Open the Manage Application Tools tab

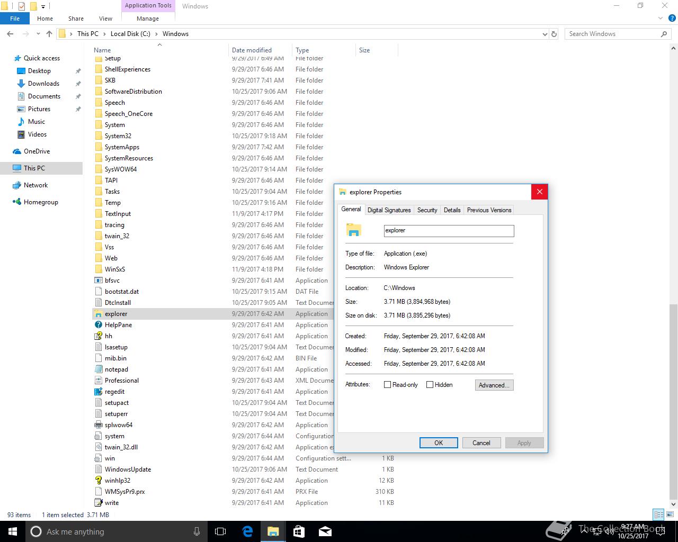point(148,19)
